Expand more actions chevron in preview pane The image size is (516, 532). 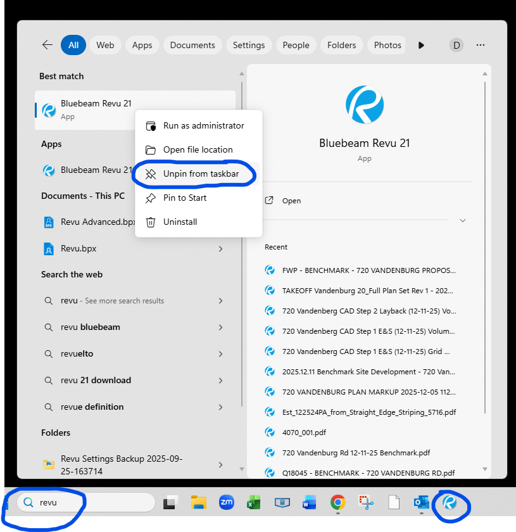coord(463,220)
